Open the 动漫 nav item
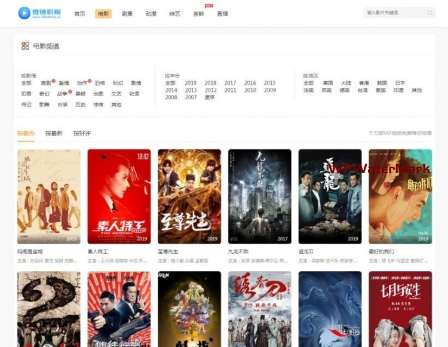Screen dimensions: 448x347 tap(151, 14)
